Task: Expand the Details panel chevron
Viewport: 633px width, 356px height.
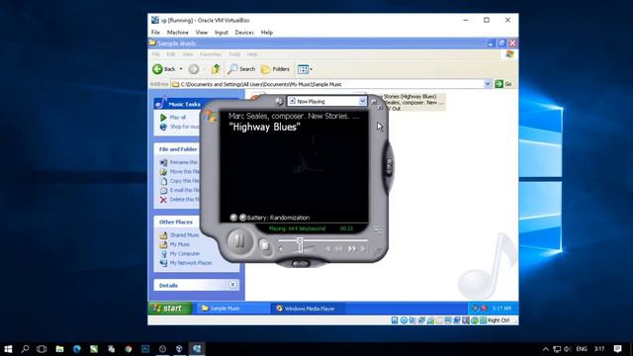Action: click(x=233, y=285)
